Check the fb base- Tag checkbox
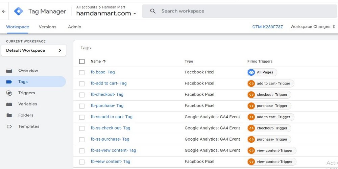Viewport: 338px width, 169px height. [82, 72]
